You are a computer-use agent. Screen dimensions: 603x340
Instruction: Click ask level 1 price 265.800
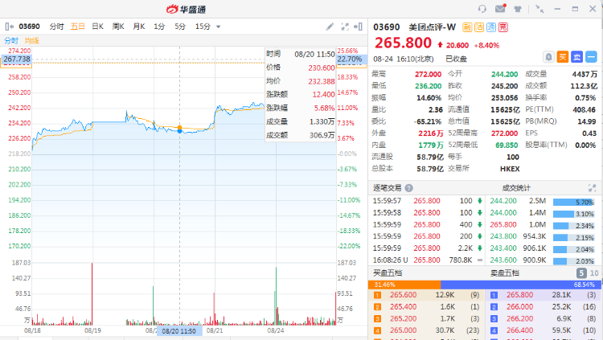(x=519, y=295)
